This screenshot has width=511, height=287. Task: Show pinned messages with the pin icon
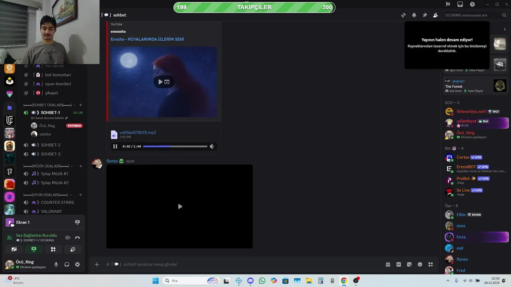point(425,15)
